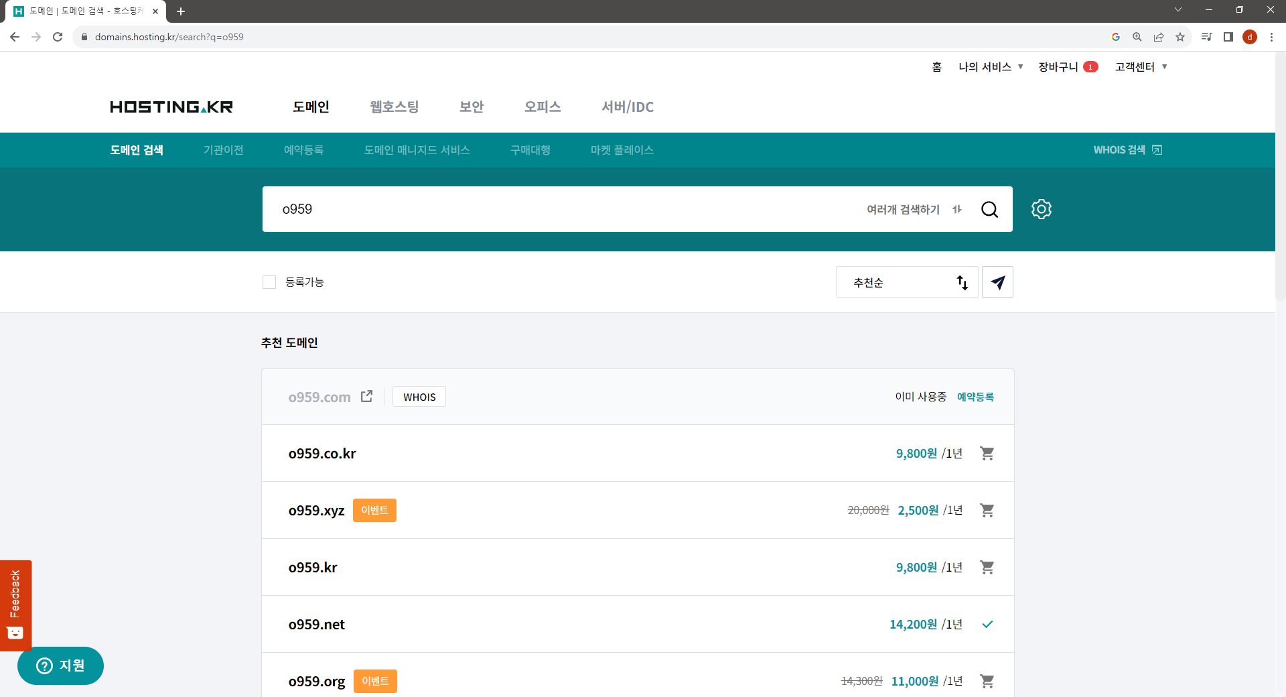
Task: Click the o959.co.kr domain name
Action: click(322, 454)
